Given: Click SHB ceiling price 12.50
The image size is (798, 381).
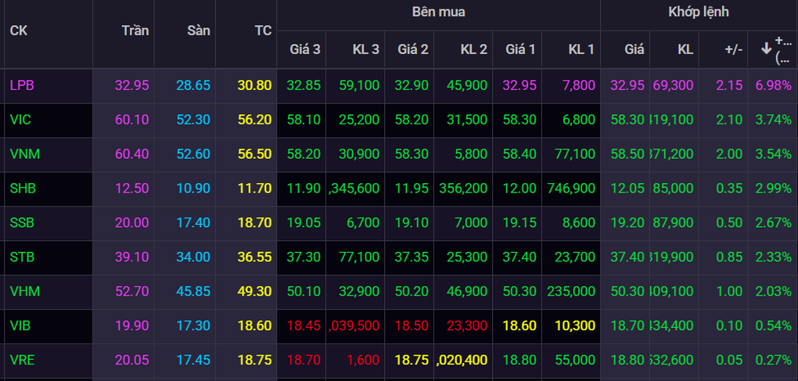Looking at the screenshot, I should click(131, 189).
